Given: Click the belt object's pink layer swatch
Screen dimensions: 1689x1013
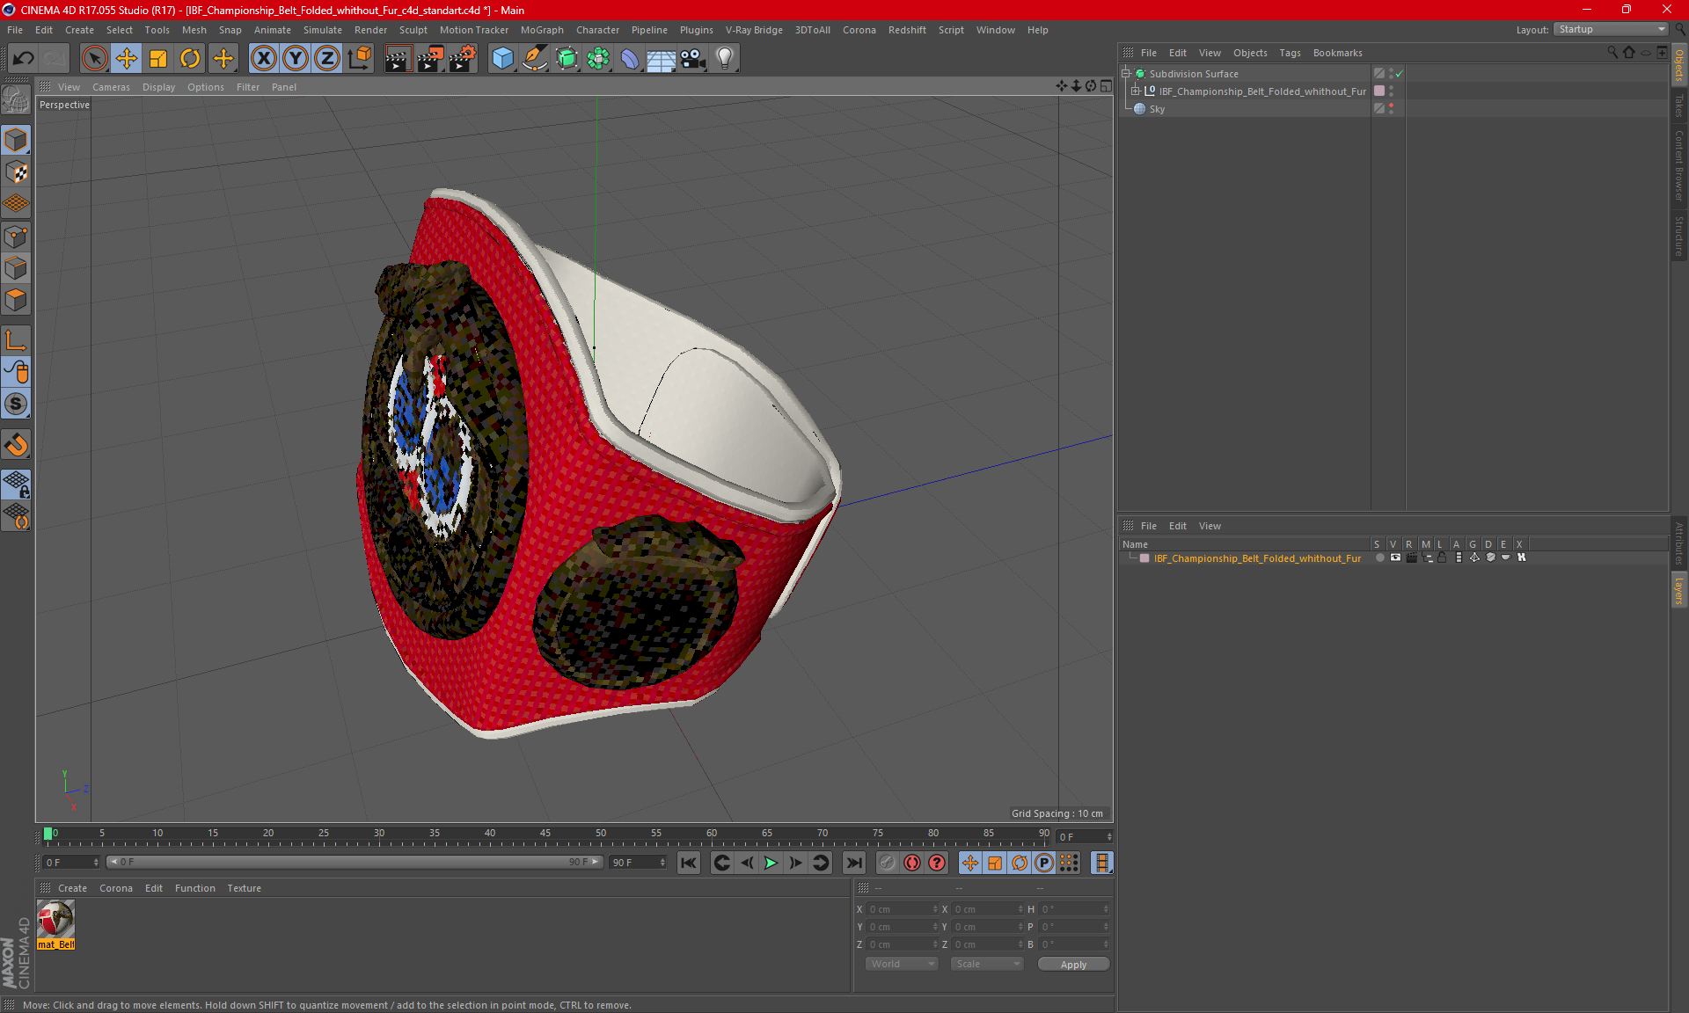Looking at the screenshot, I should (1379, 91).
